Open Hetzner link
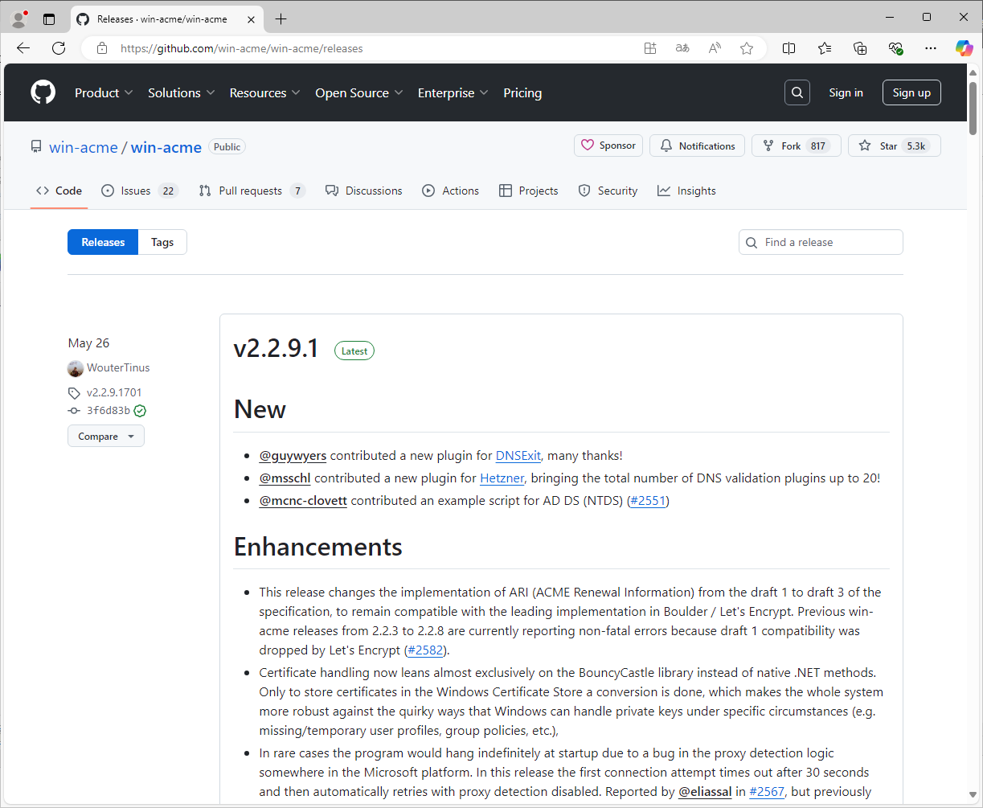 pyautogui.click(x=502, y=478)
